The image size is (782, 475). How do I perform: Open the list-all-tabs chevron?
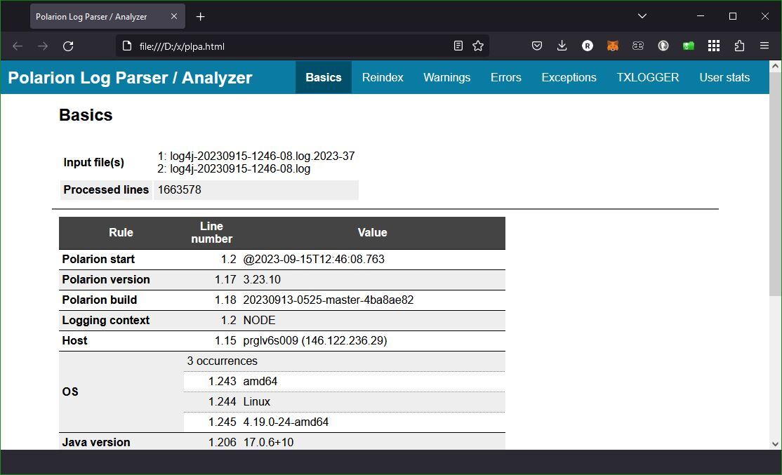coord(642,15)
